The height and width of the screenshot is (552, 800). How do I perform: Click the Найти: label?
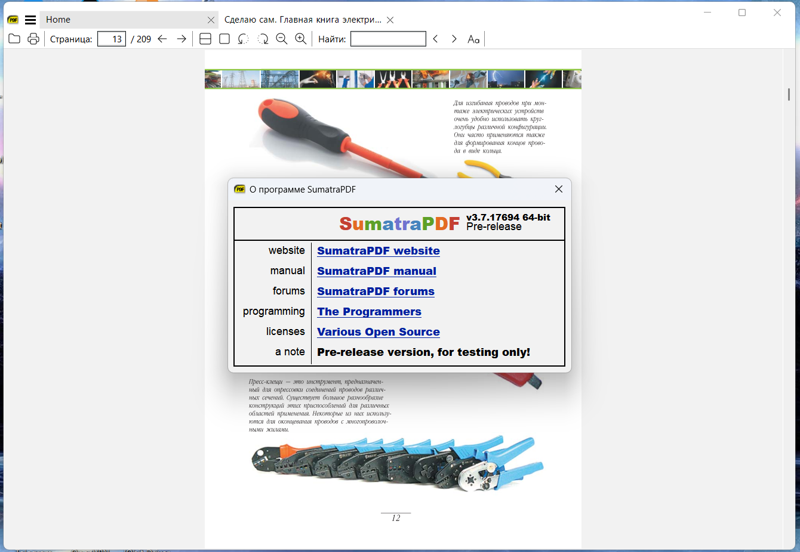point(332,39)
